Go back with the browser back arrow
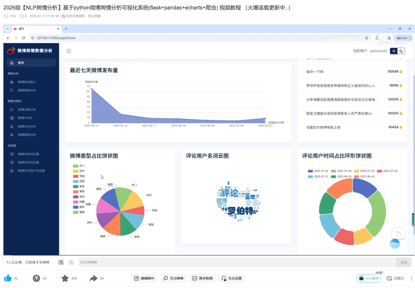Viewport: 415px width, 288px height. point(8,38)
